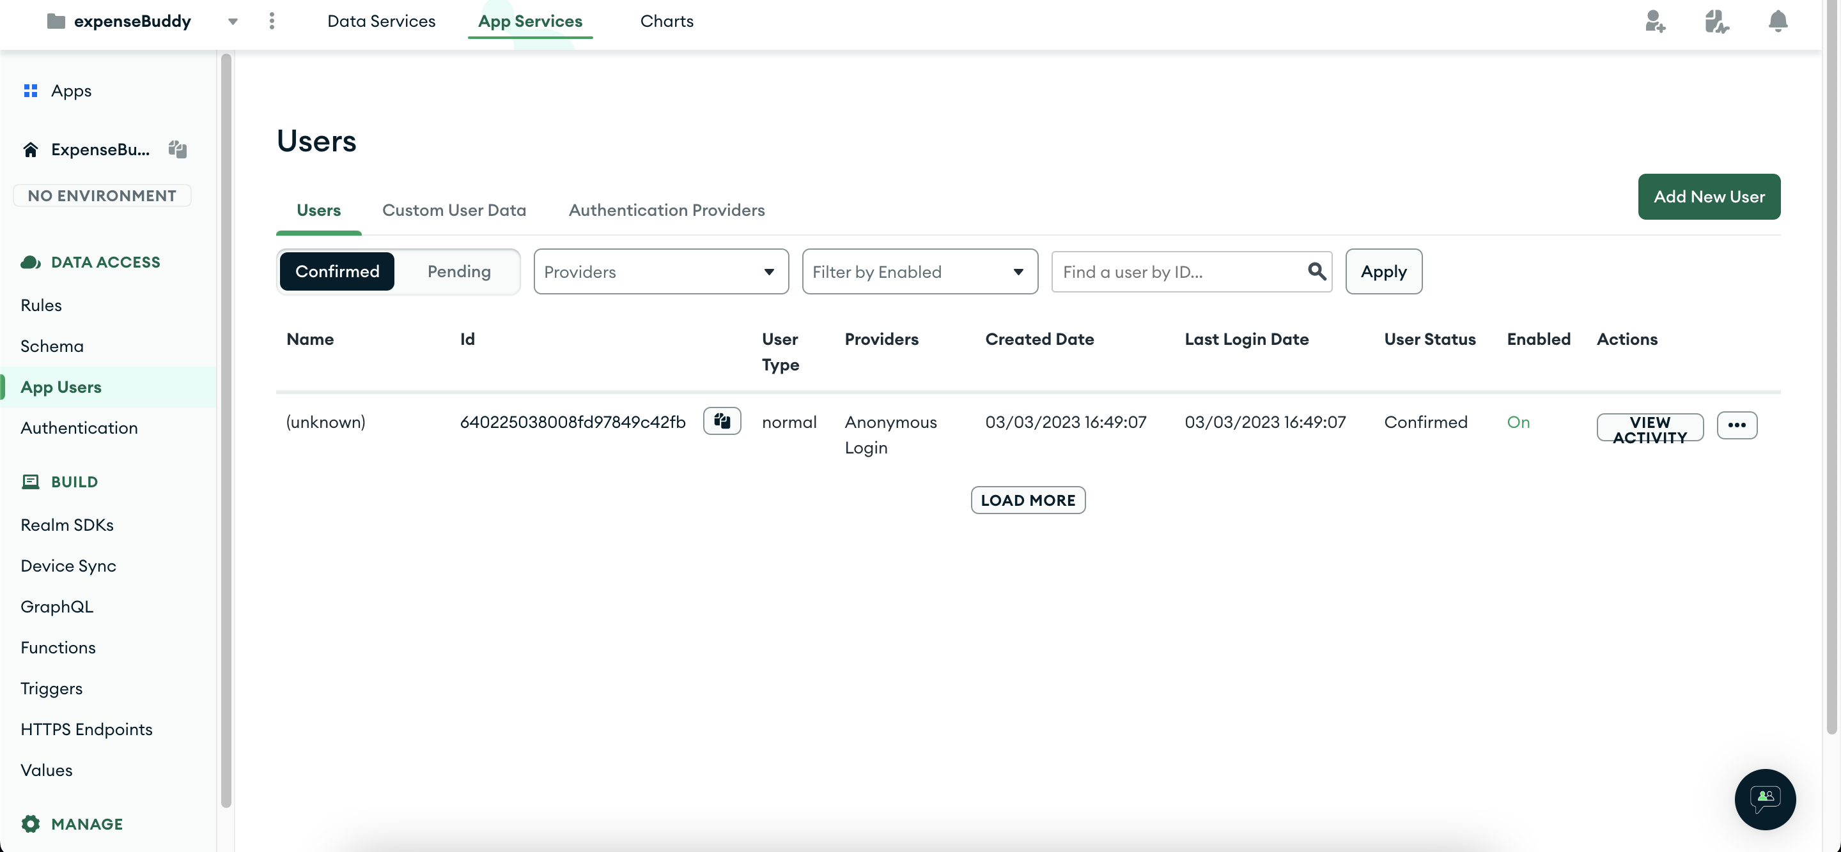Image resolution: width=1841 pixels, height=852 pixels.
Task: Click the Last Login Date column header
Action: (x=1247, y=339)
